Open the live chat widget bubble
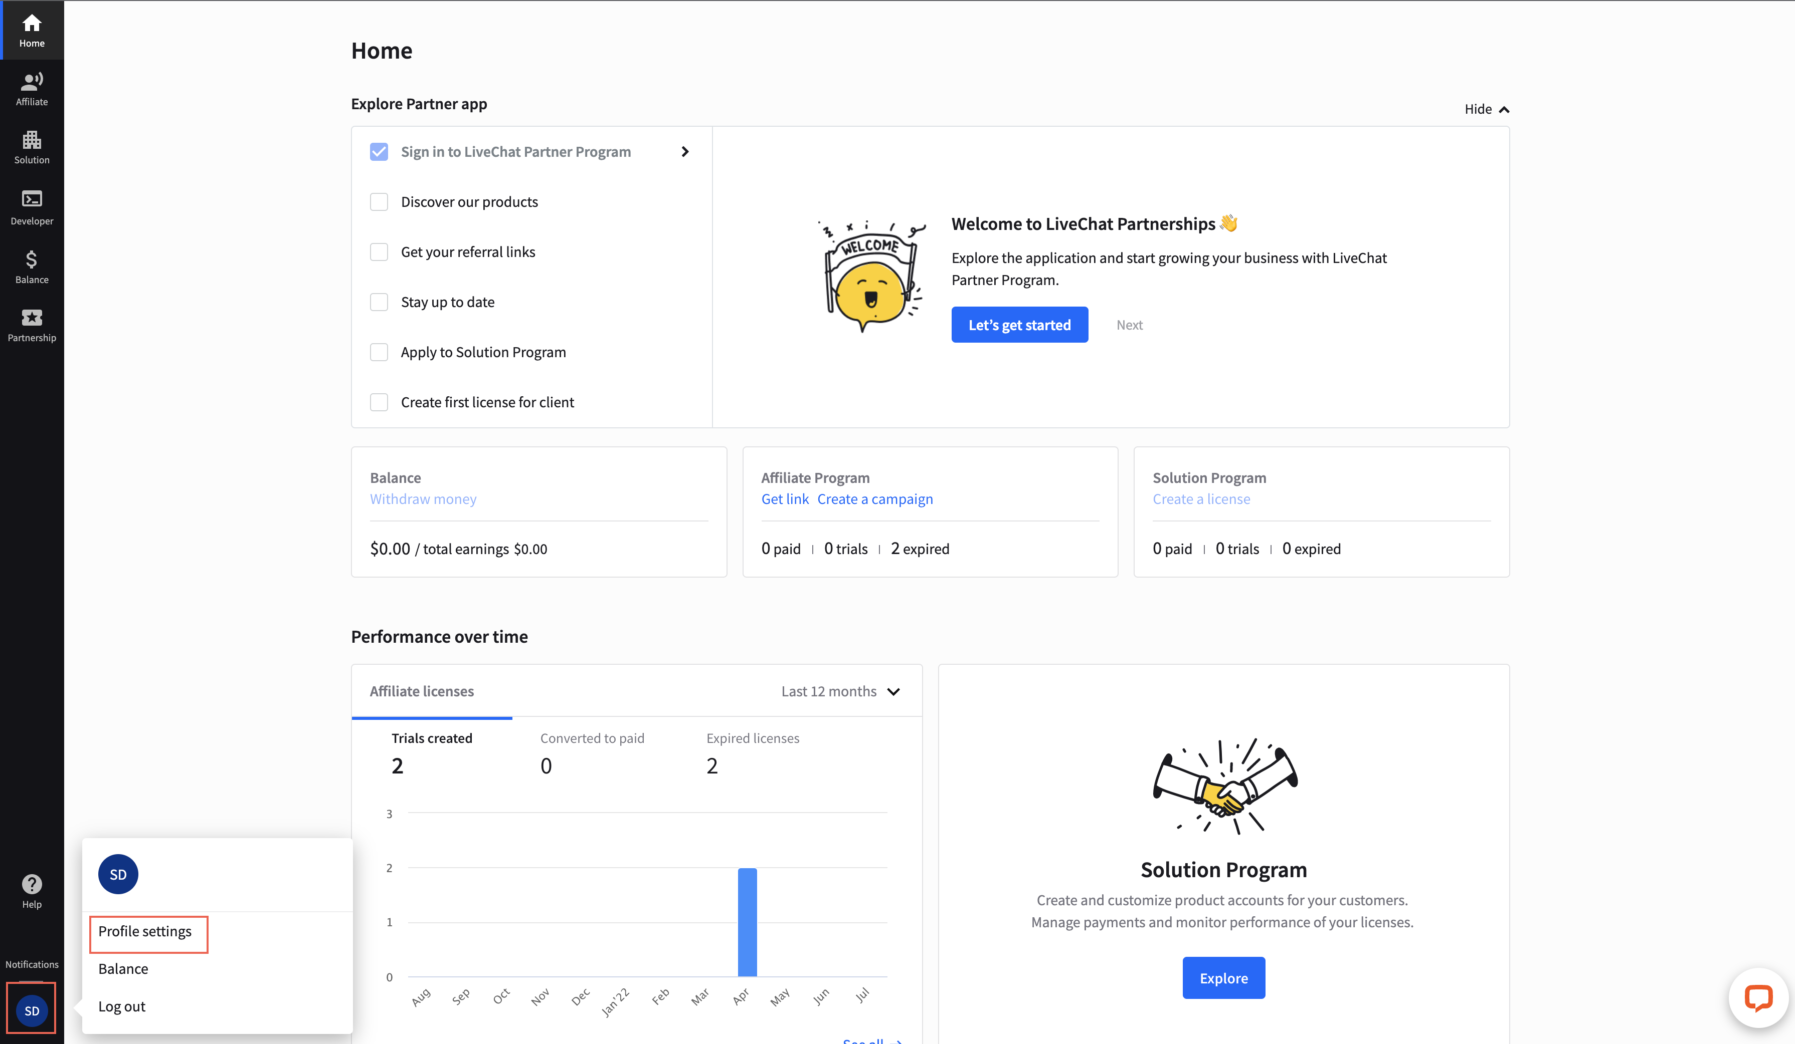Image resolution: width=1795 pixels, height=1044 pixels. pyautogui.click(x=1758, y=997)
